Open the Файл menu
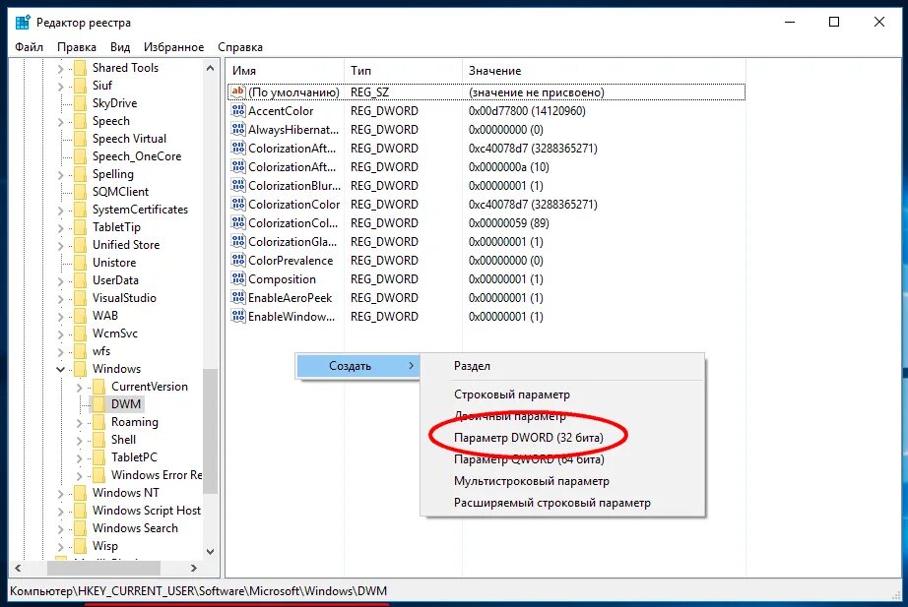The image size is (908, 607). 29,47
